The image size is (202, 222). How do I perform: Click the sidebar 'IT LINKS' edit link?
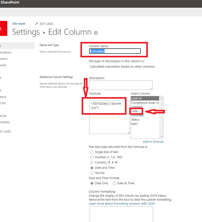5,132
